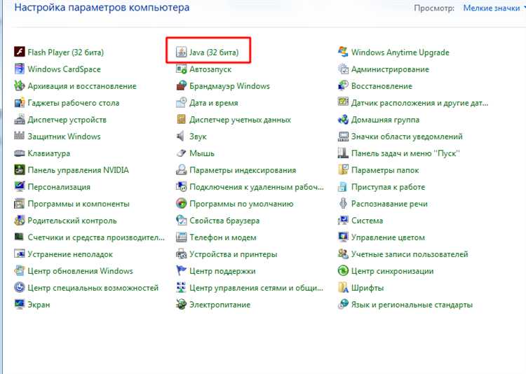Click the Домашняя группа icon
The width and height of the screenshot is (526, 374).
343,119
